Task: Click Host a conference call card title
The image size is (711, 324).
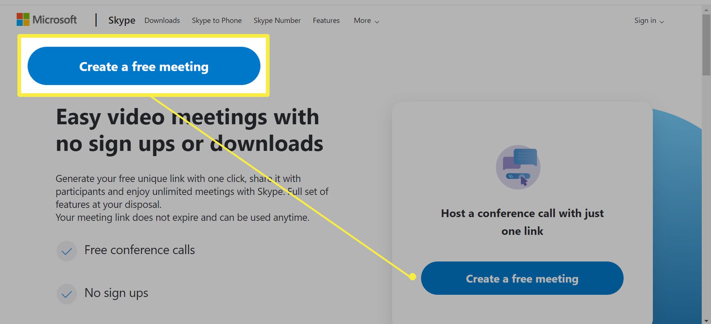Action: tap(522, 222)
